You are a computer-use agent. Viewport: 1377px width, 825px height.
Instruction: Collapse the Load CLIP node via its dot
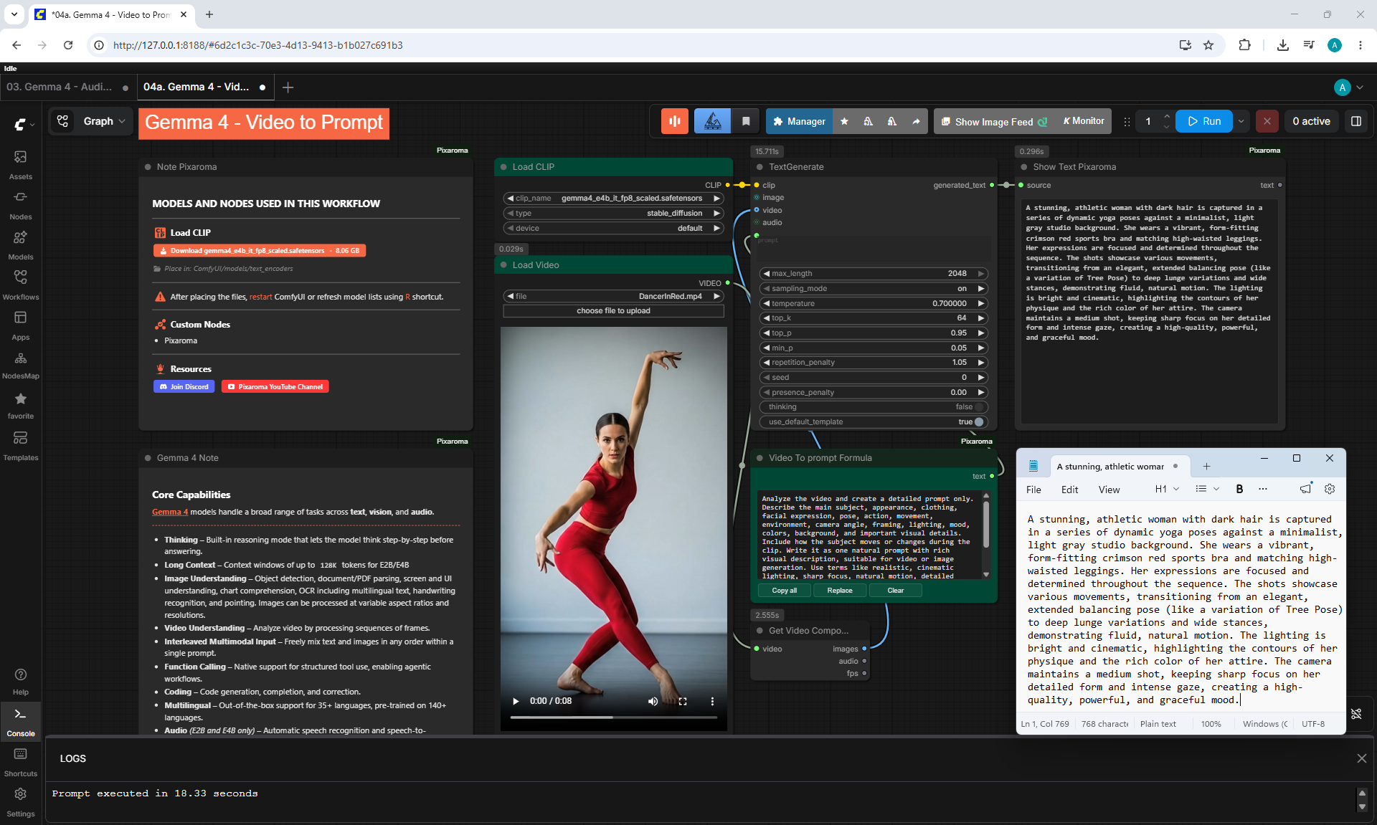point(503,167)
